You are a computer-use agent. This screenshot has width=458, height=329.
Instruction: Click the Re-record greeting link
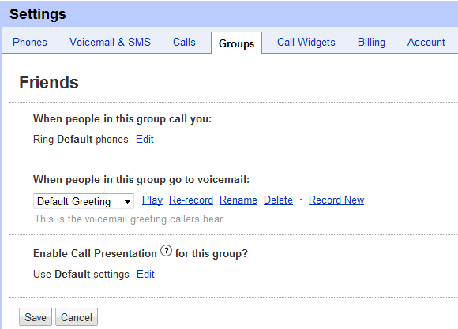coord(191,200)
